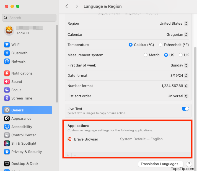Open Focus moon icon in sidebar
197x171 pixels.
pyautogui.click(x=7, y=90)
